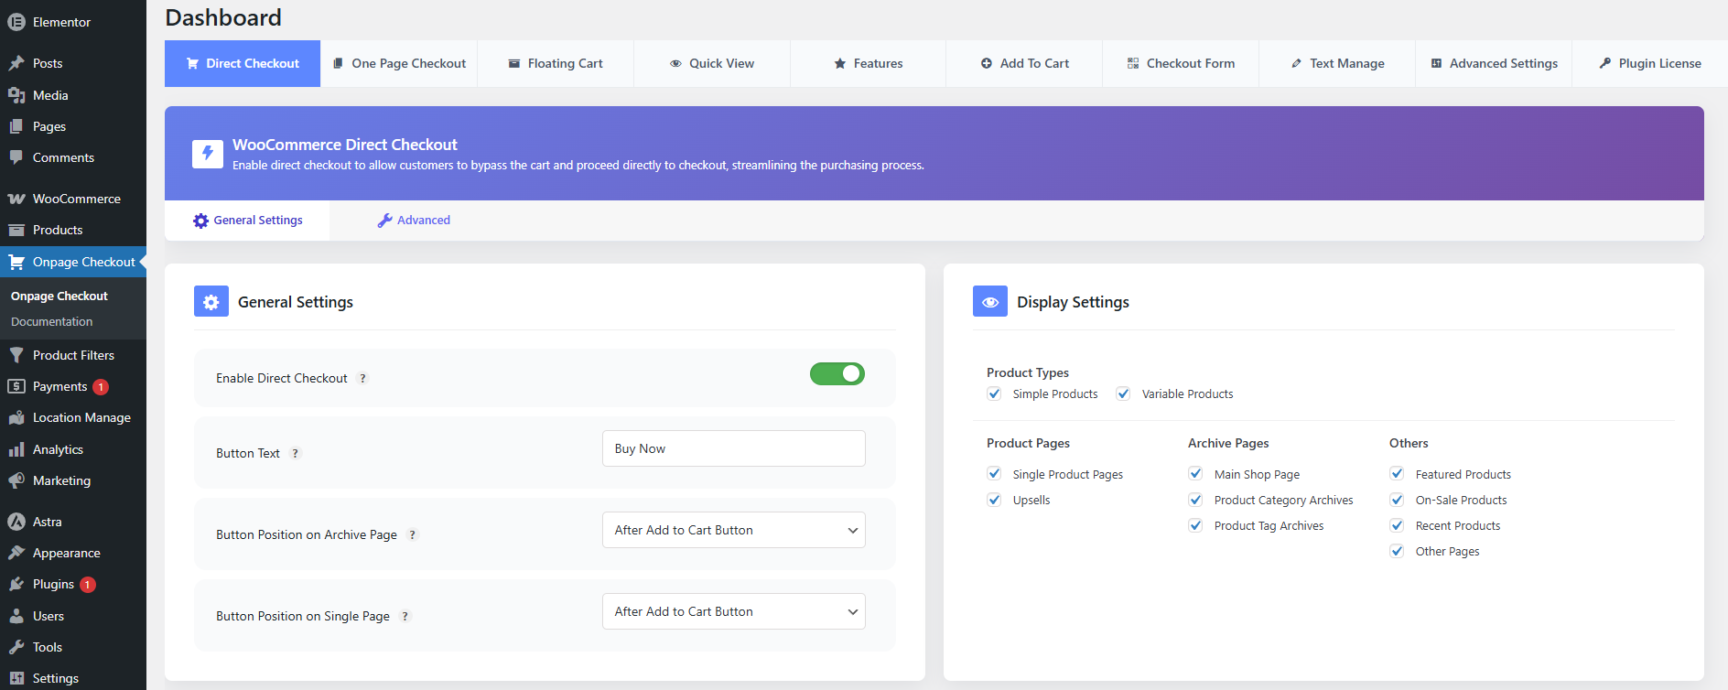Open the Onpage Checkout submenu link
The image size is (1728, 690).
pos(59,296)
